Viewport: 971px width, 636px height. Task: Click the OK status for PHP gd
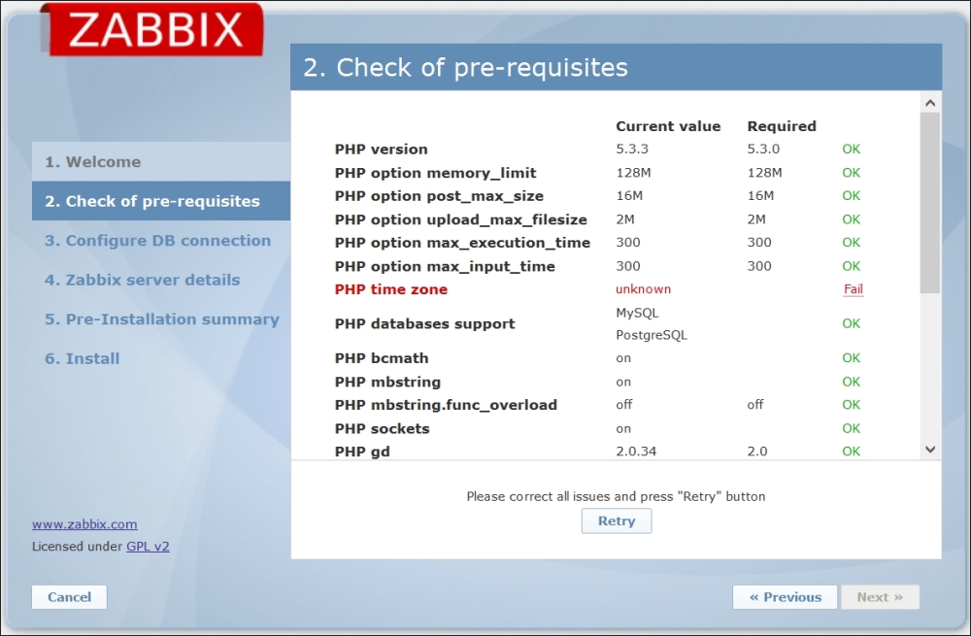851,452
